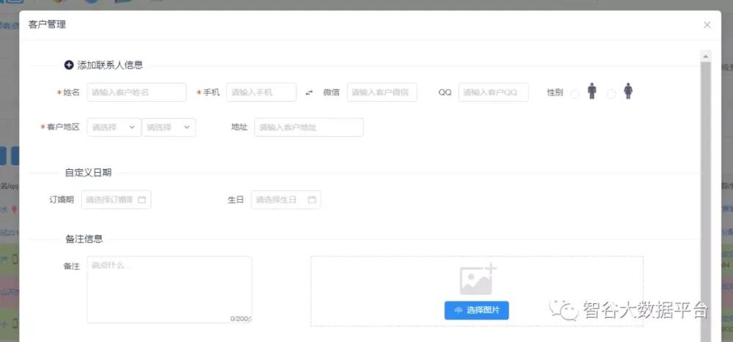Click the swap icon between 手机 and 微信
733x342 pixels.
click(x=309, y=92)
